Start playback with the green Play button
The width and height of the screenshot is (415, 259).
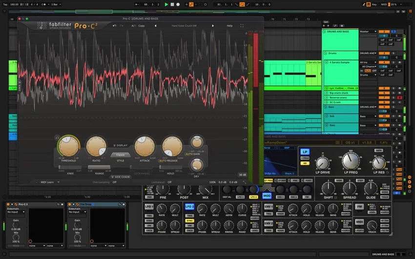click(x=166, y=4)
